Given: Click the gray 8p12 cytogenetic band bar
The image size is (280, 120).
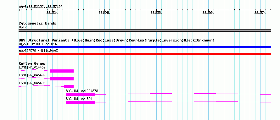Looking at the screenshot, I should [x=145, y=30].
